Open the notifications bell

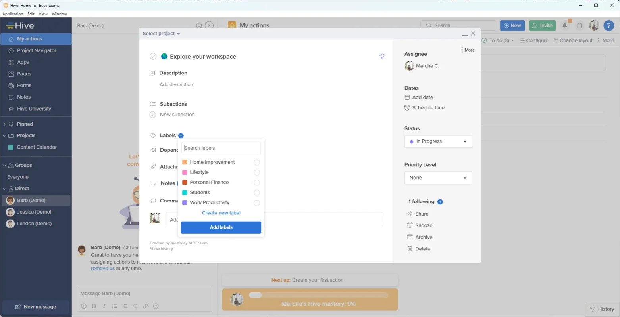(x=564, y=25)
